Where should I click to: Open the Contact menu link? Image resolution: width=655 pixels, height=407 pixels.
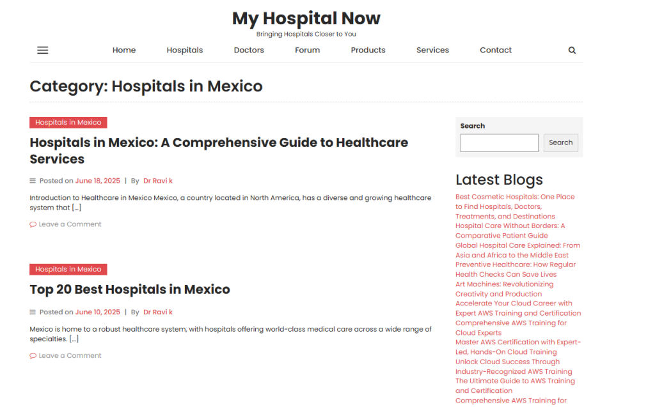click(496, 50)
